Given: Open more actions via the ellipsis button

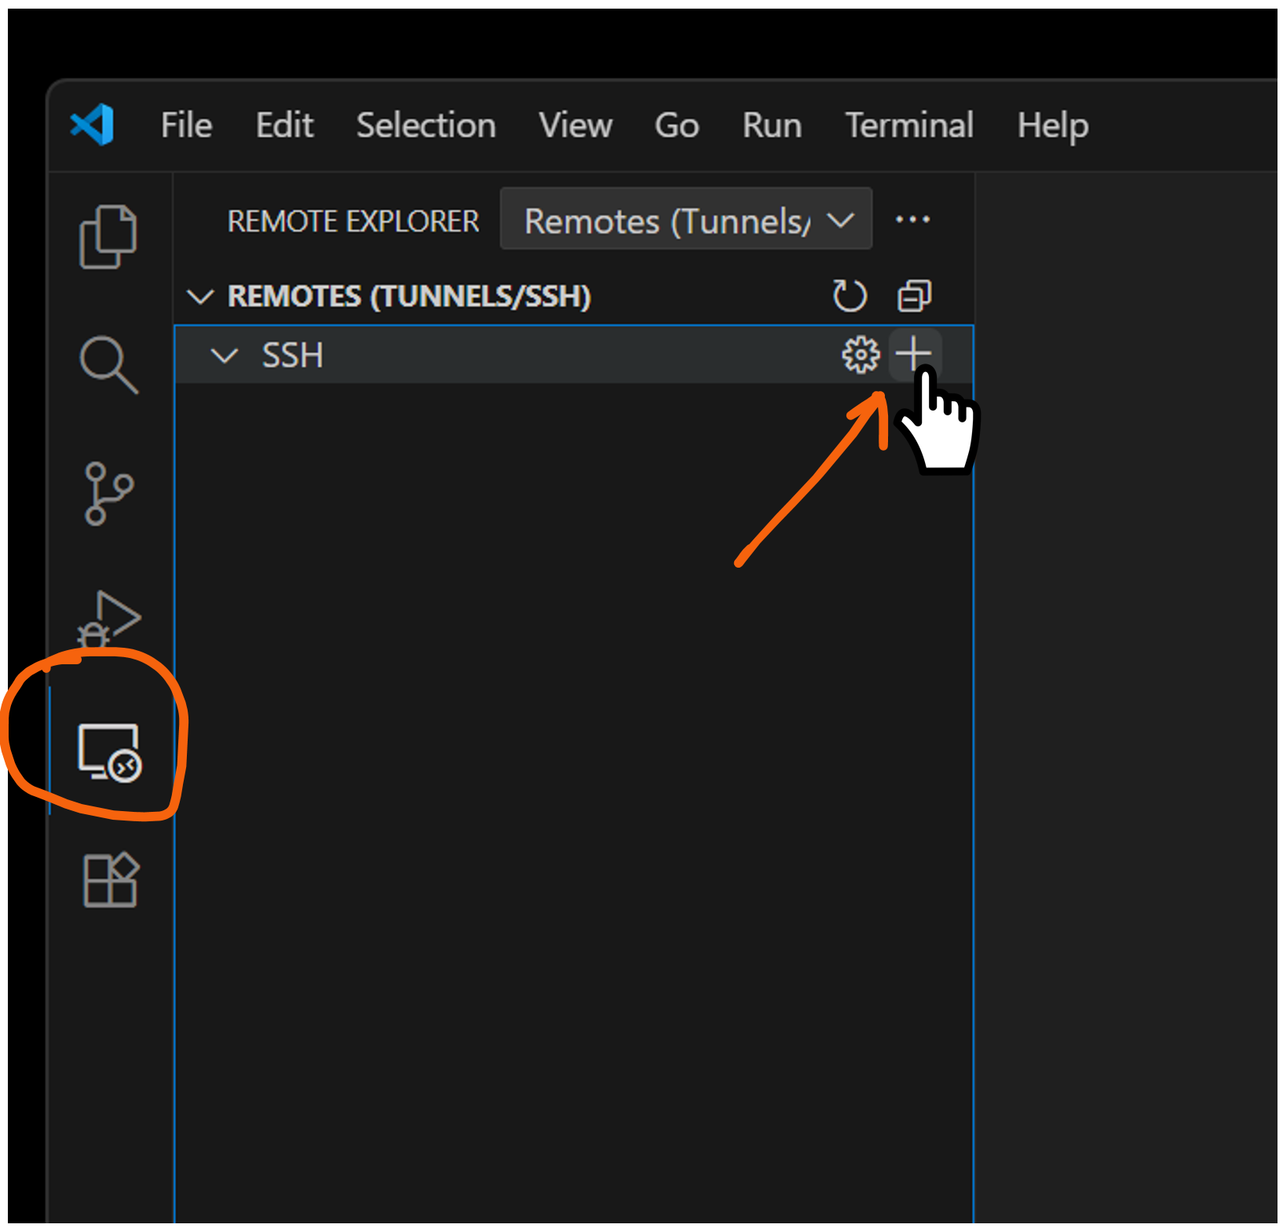Looking at the screenshot, I should [x=912, y=220].
